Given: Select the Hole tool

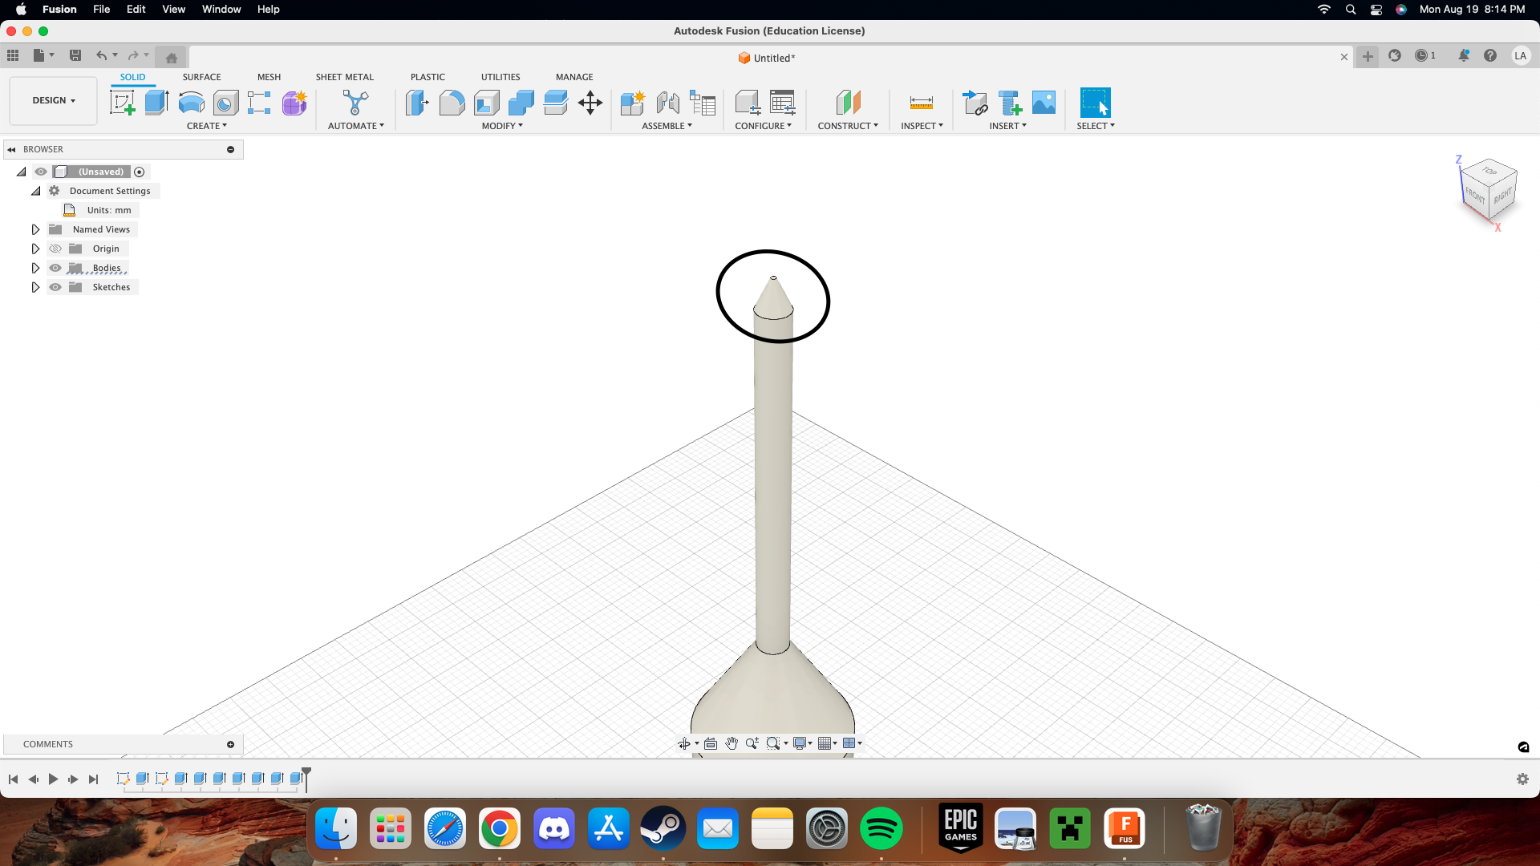Looking at the screenshot, I should pyautogui.click(x=225, y=103).
